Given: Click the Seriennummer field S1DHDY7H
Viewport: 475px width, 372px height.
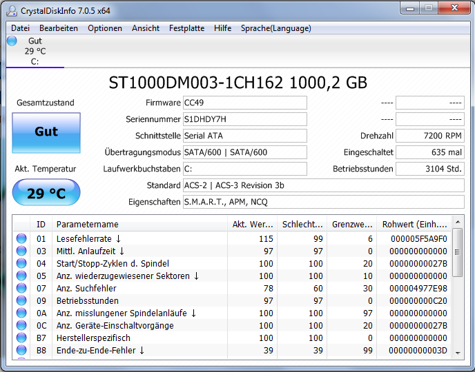Looking at the screenshot, I should click(245, 119).
